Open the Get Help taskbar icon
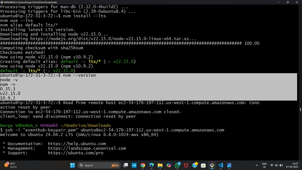The width and height of the screenshot is (302, 170). (x=195, y=165)
